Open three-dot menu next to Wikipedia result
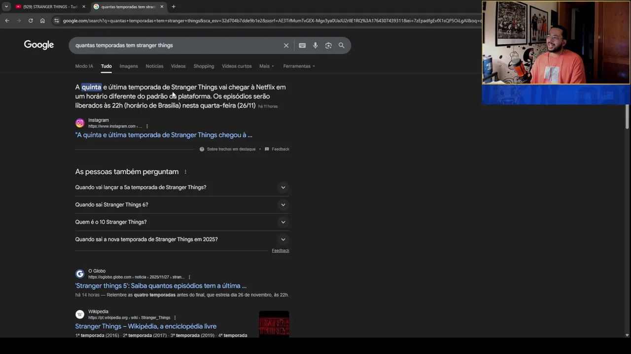The height and width of the screenshot is (354, 631). [175, 318]
